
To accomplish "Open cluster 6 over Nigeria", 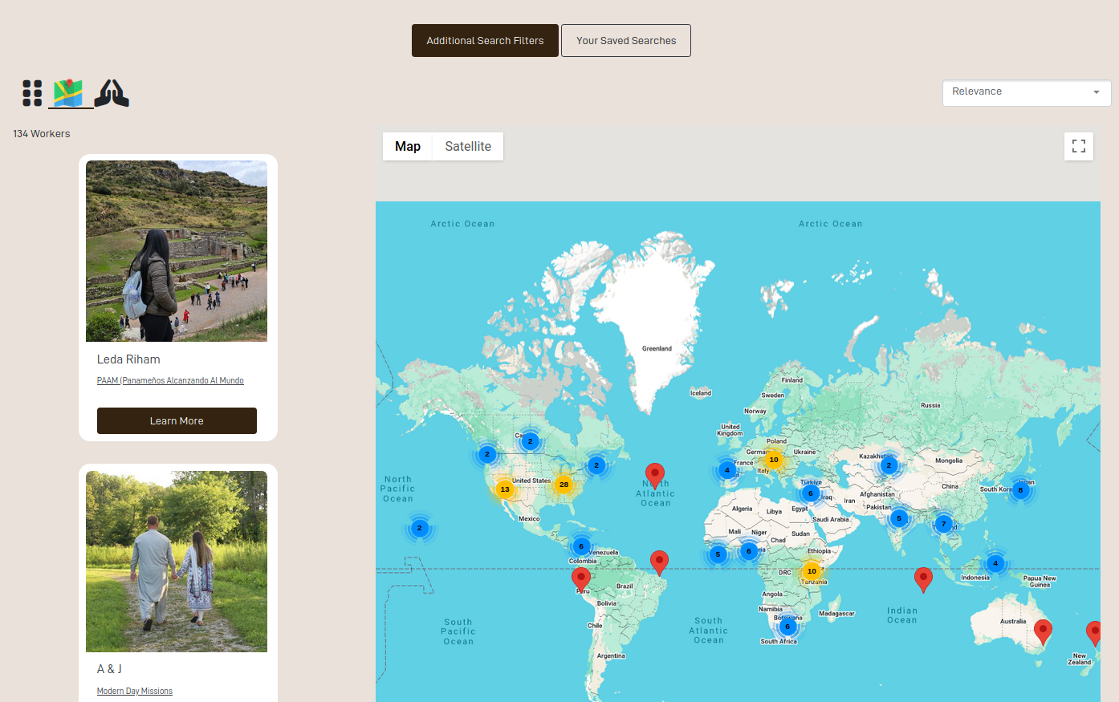I will coord(749,551).
